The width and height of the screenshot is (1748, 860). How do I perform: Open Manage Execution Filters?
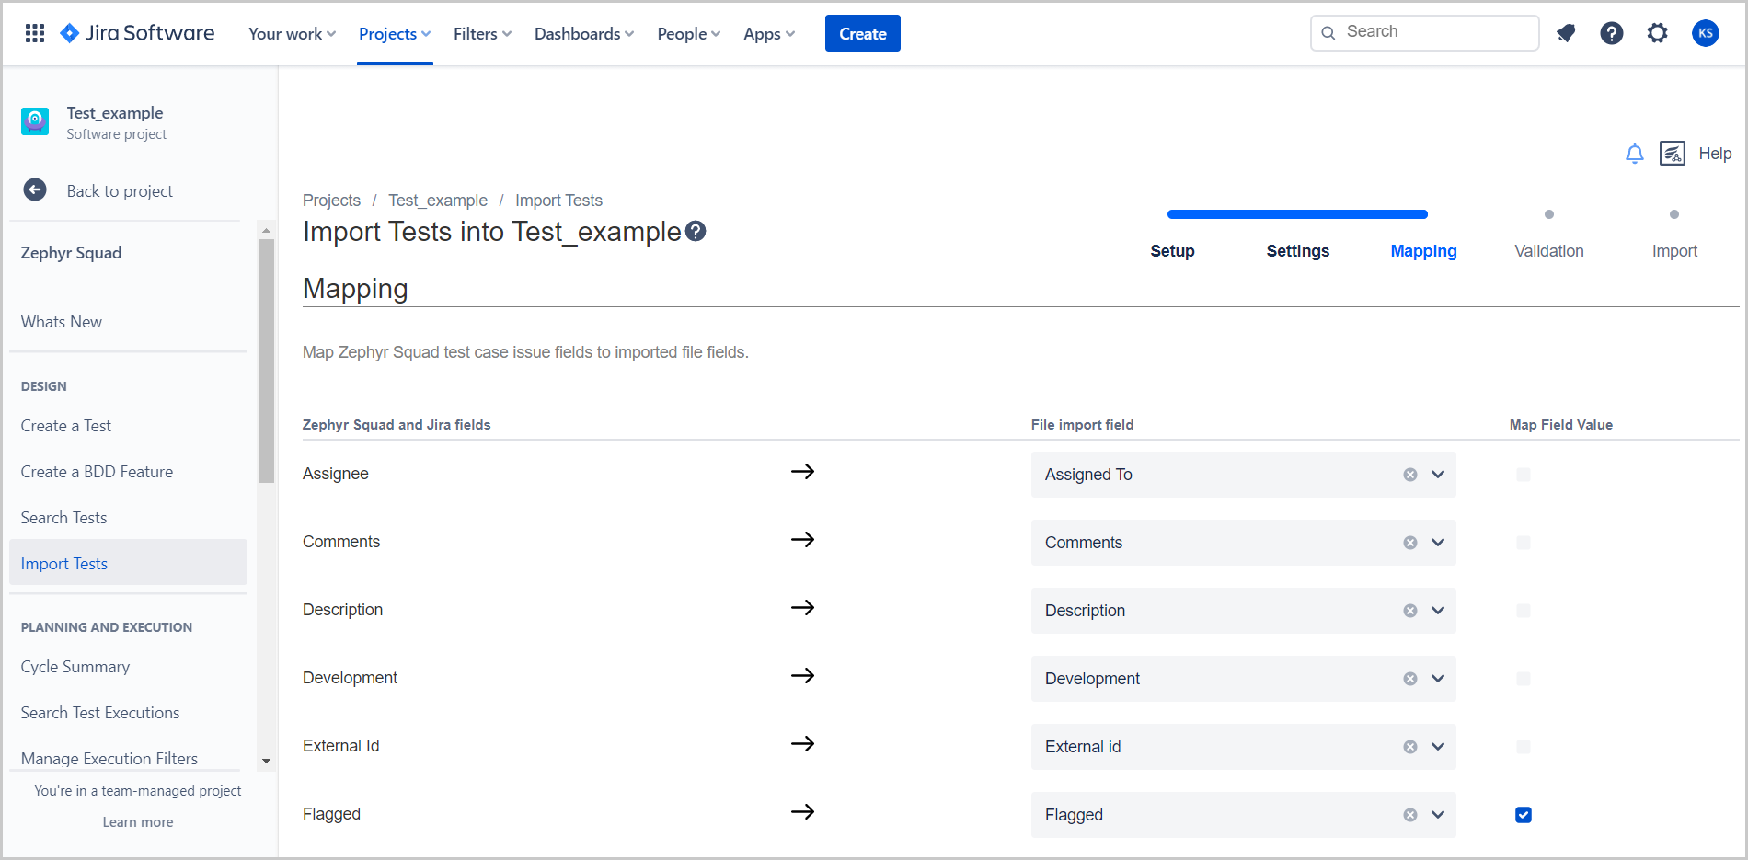point(109,759)
